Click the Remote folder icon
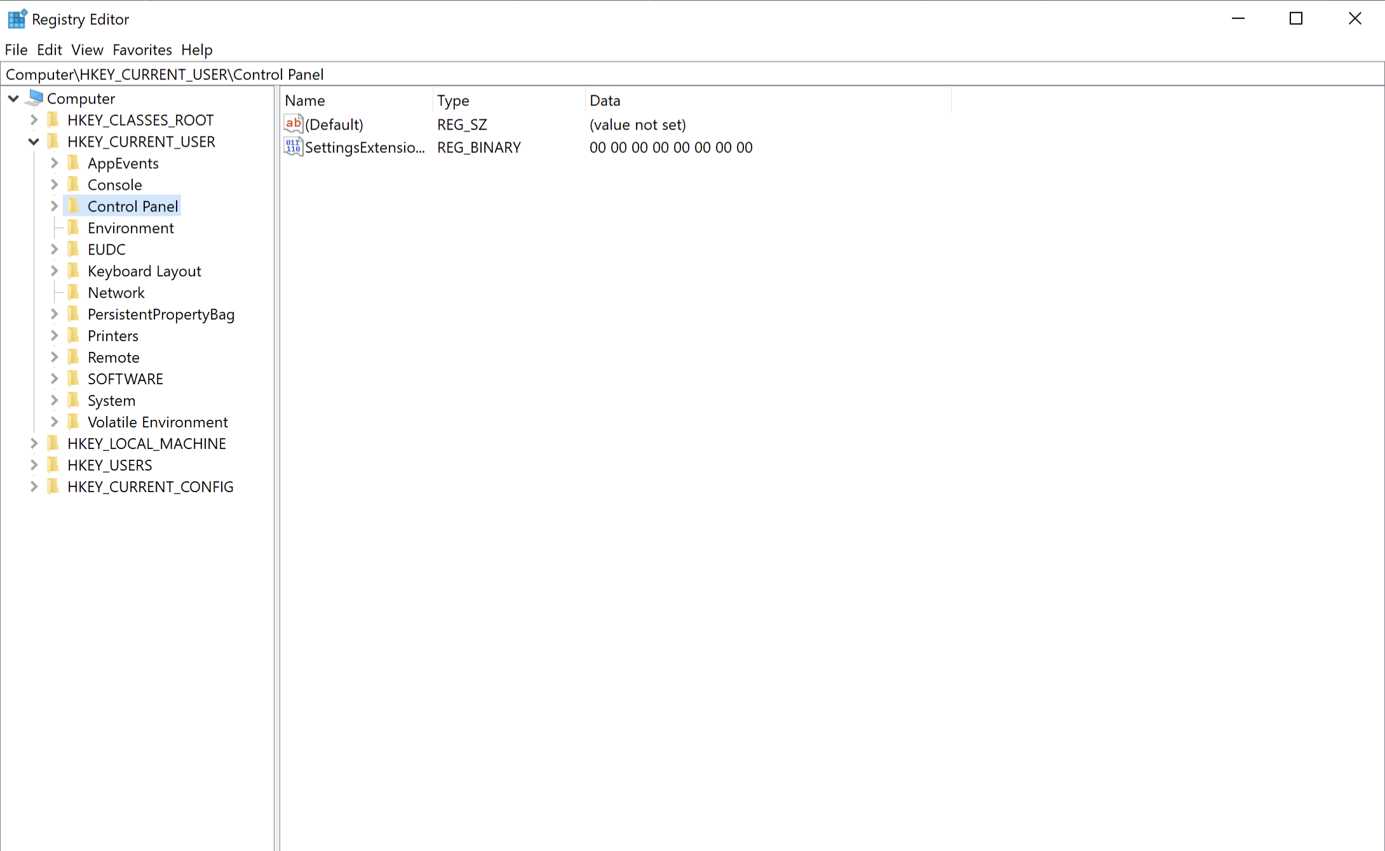1385x851 pixels. pos(74,357)
